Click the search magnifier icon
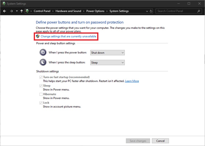205x146 pixels. pos(199,11)
